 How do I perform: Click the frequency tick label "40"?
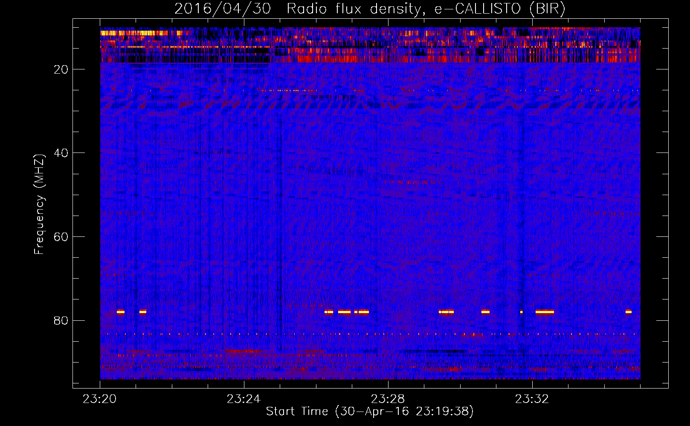(61, 153)
